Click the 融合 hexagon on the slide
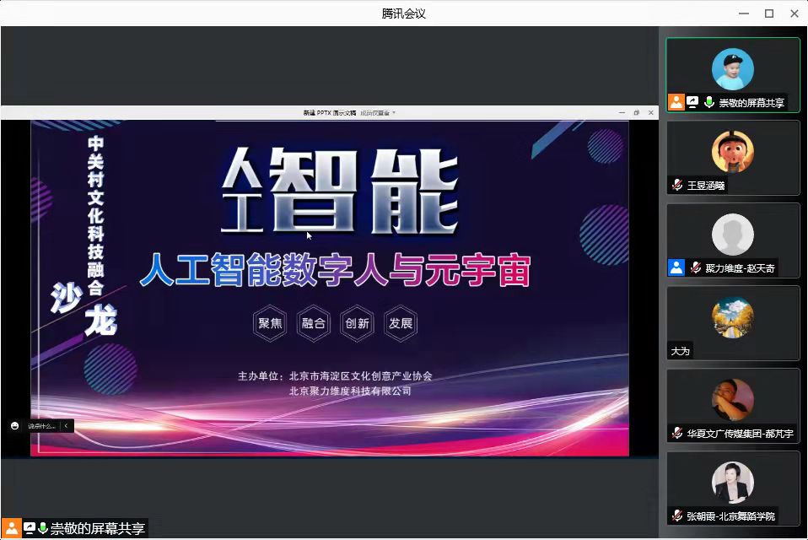This screenshot has width=808, height=540. coord(313,323)
